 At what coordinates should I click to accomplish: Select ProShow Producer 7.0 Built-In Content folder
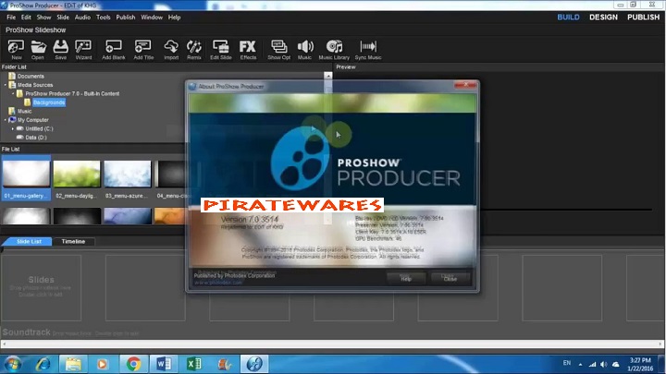click(72, 93)
